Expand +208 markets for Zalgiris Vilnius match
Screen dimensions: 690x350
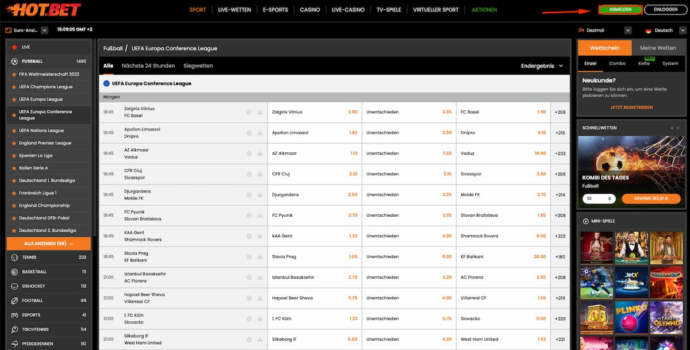pyautogui.click(x=560, y=112)
